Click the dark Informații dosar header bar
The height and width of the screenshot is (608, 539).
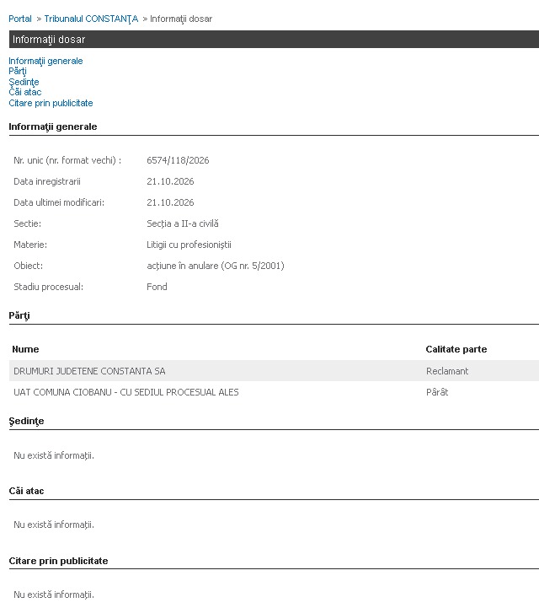pos(274,39)
